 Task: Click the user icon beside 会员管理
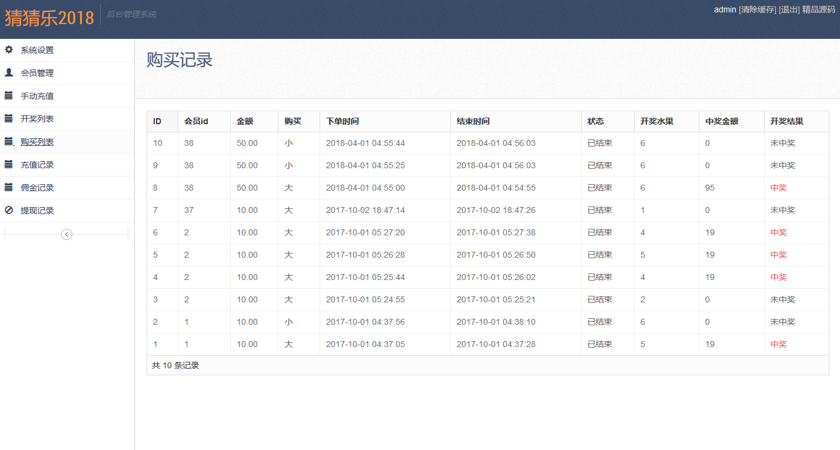tap(9, 73)
